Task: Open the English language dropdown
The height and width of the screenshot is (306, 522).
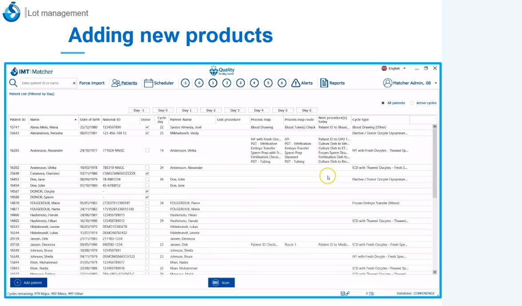Action: pyautogui.click(x=394, y=68)
